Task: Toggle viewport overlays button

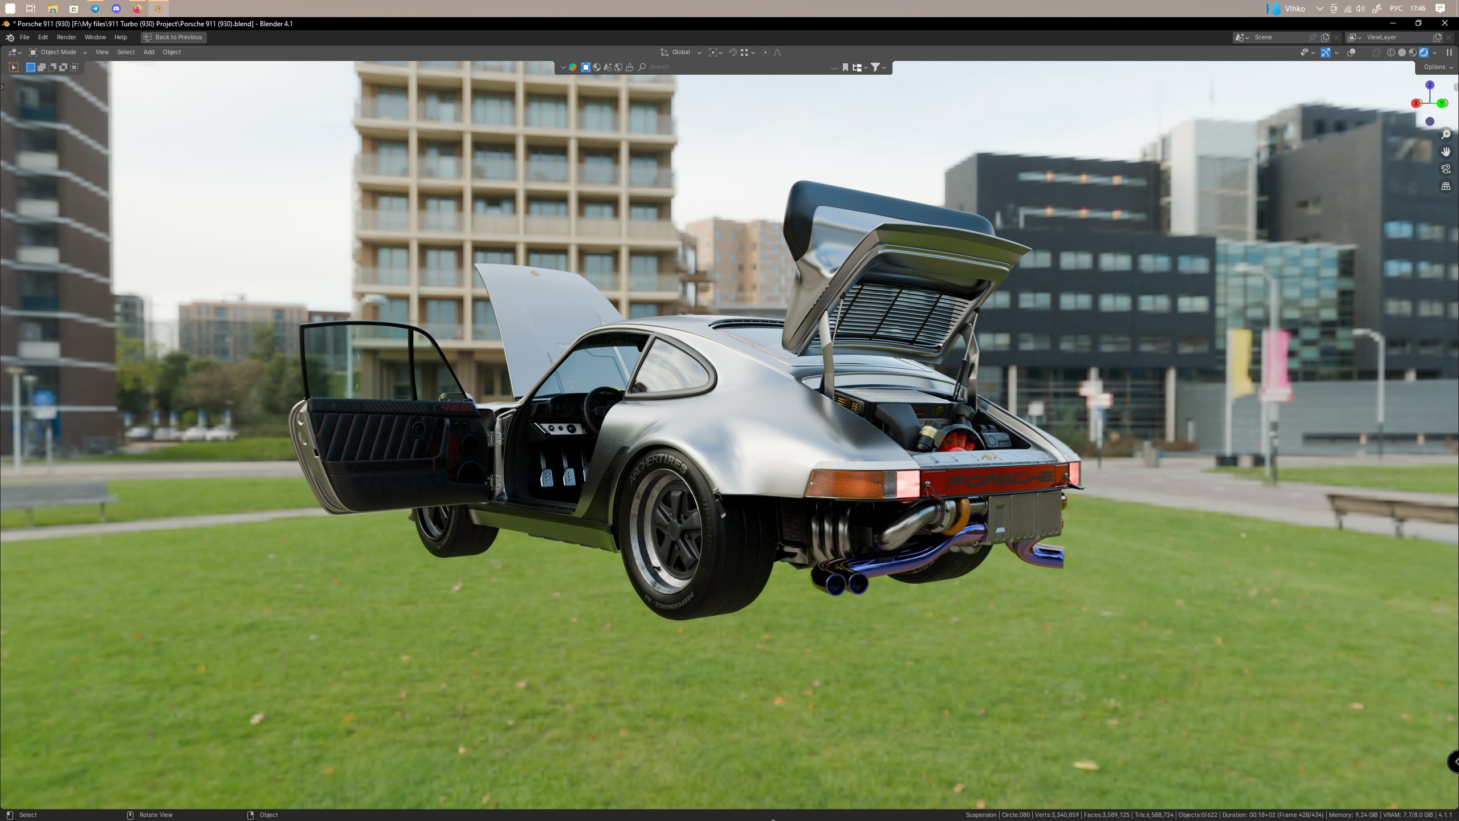Action: tap(1351, 52)
